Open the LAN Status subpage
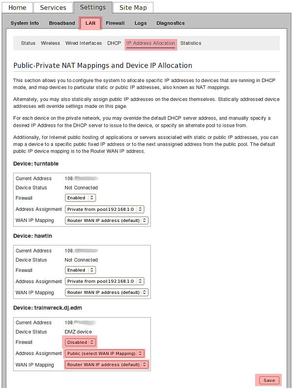The image size is (293, 389). [x=28, y=43]
